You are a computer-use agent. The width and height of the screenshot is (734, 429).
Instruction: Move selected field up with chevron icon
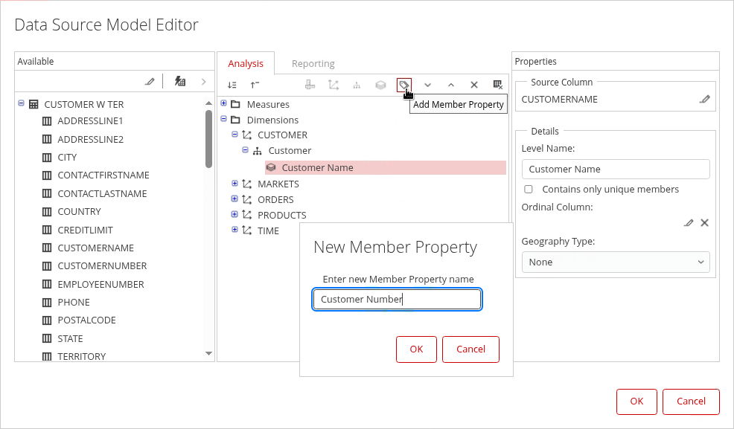point(451,85)
